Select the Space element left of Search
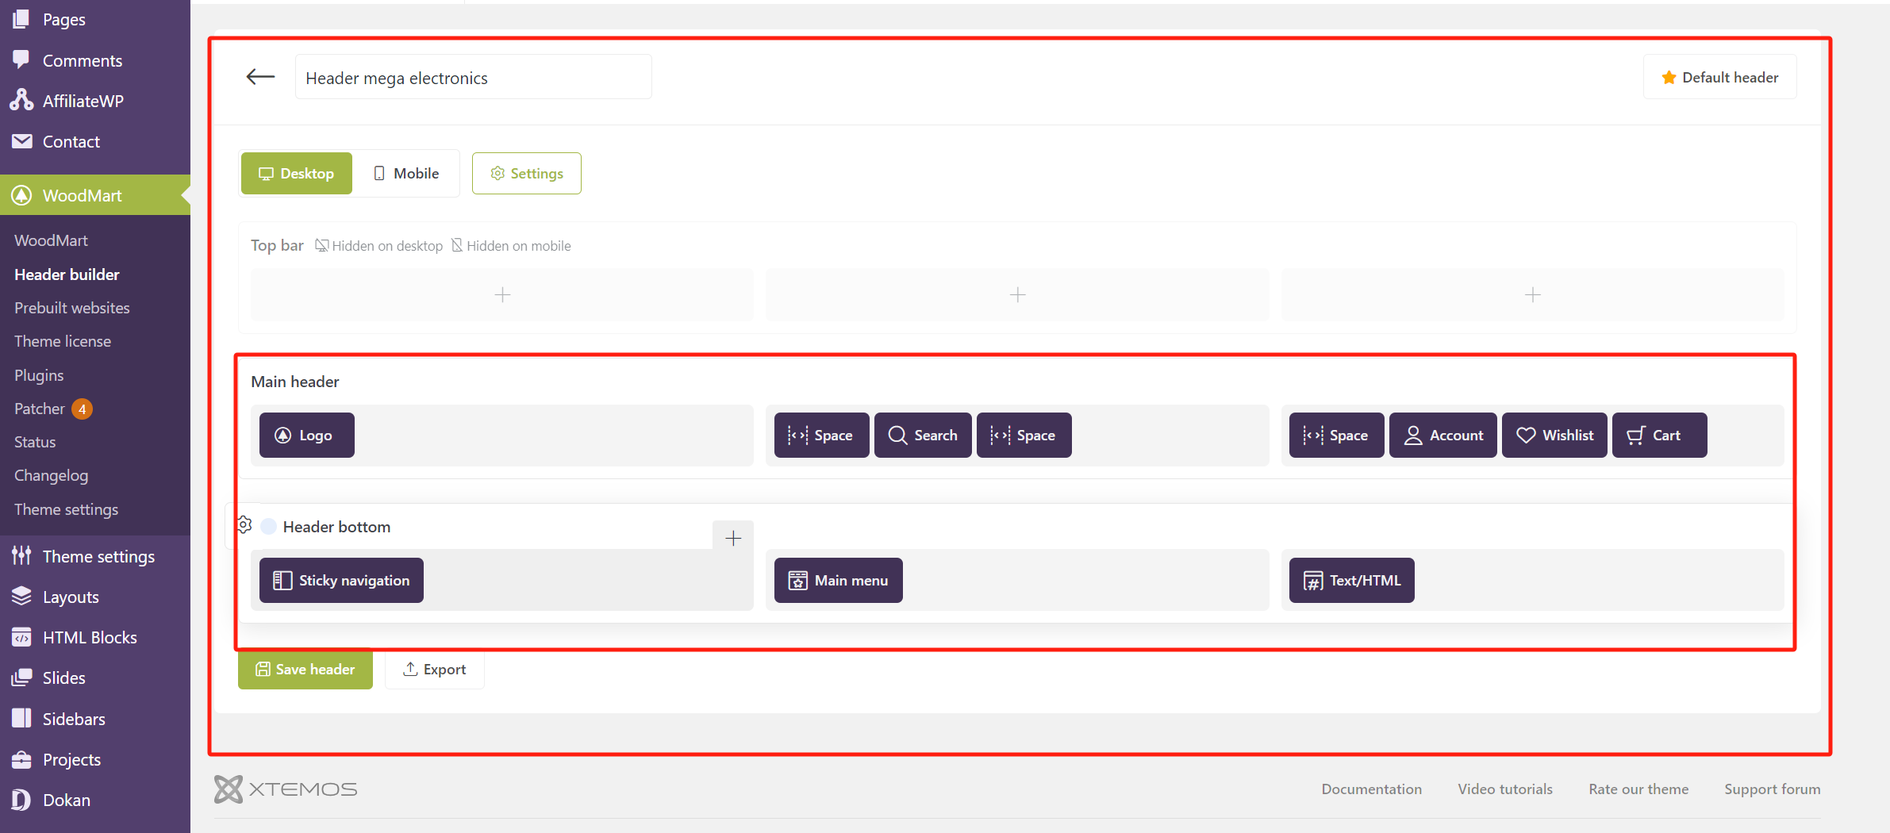Screen dimensions: 1890x833 coord(821,436)
